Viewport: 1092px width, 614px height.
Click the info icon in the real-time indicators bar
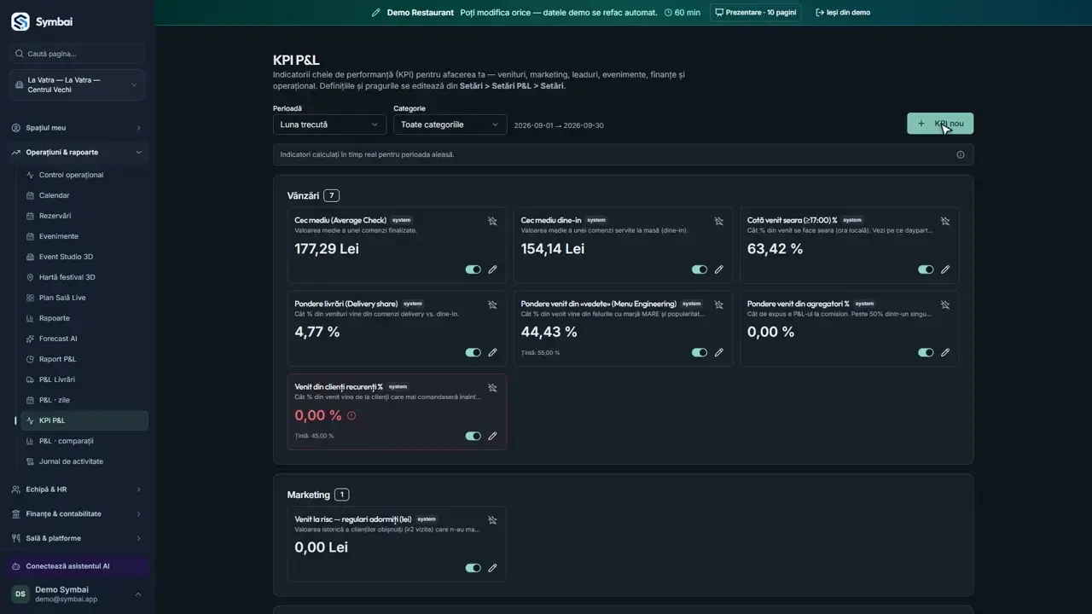961,154
